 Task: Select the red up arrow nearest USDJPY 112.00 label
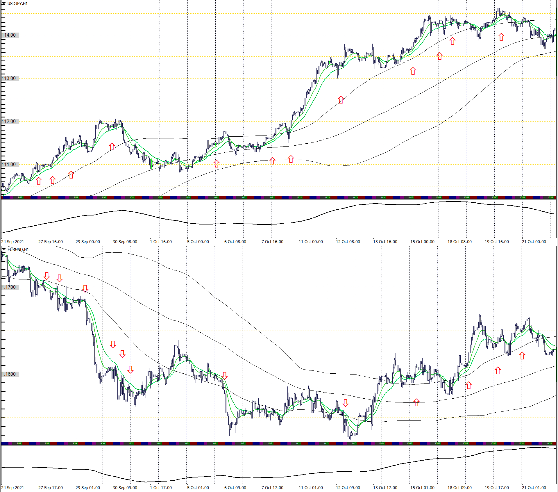pos(112,147)
